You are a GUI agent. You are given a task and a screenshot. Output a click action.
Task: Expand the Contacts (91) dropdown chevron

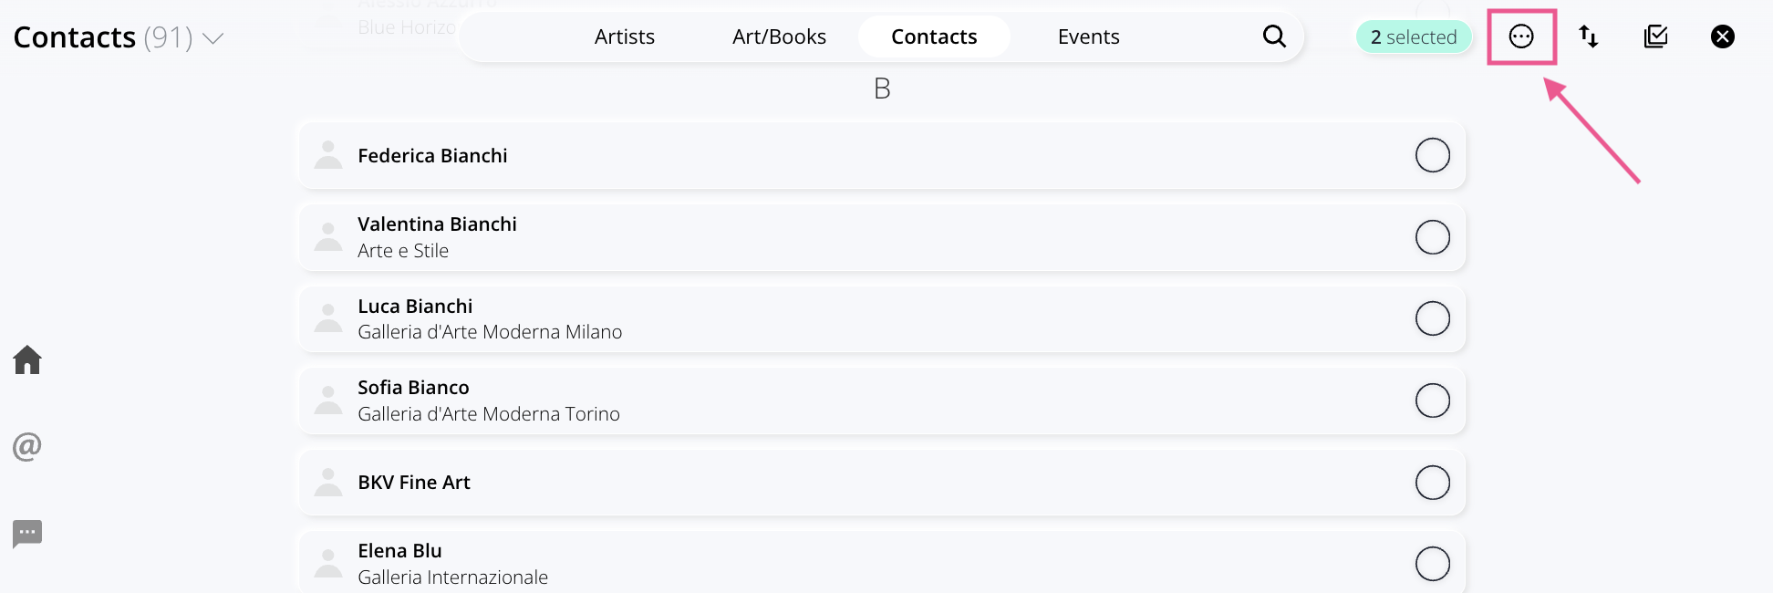tap(213, 38)
